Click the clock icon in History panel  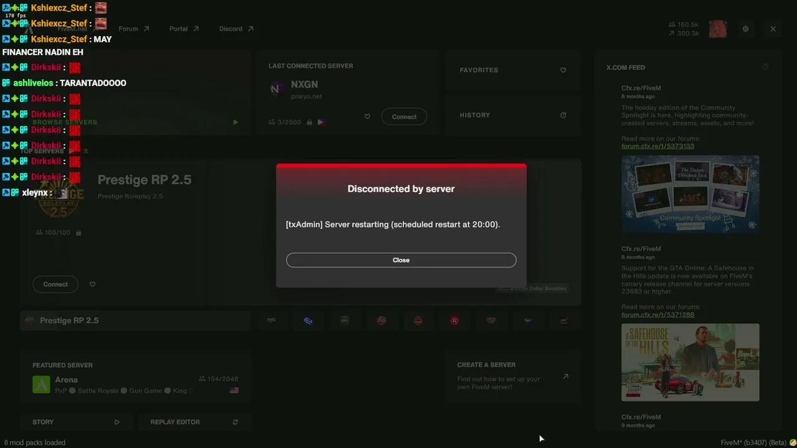pyautogui.click(x=563, y=115)
